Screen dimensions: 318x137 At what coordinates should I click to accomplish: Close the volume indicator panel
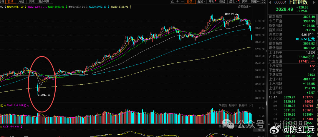[x=251, y=105]
